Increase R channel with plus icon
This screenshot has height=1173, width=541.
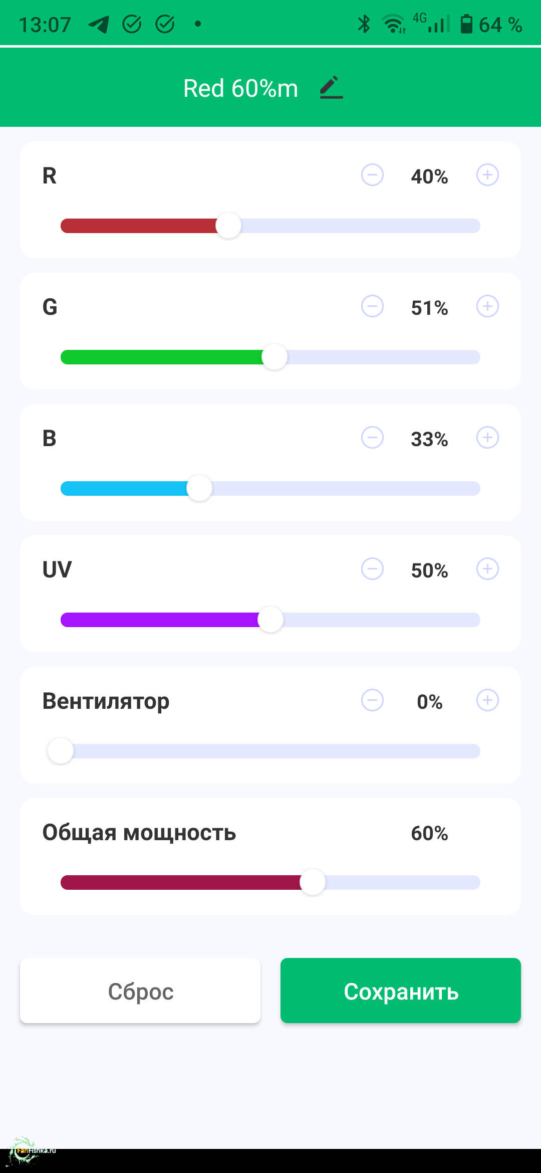click(x=487, y=175)
